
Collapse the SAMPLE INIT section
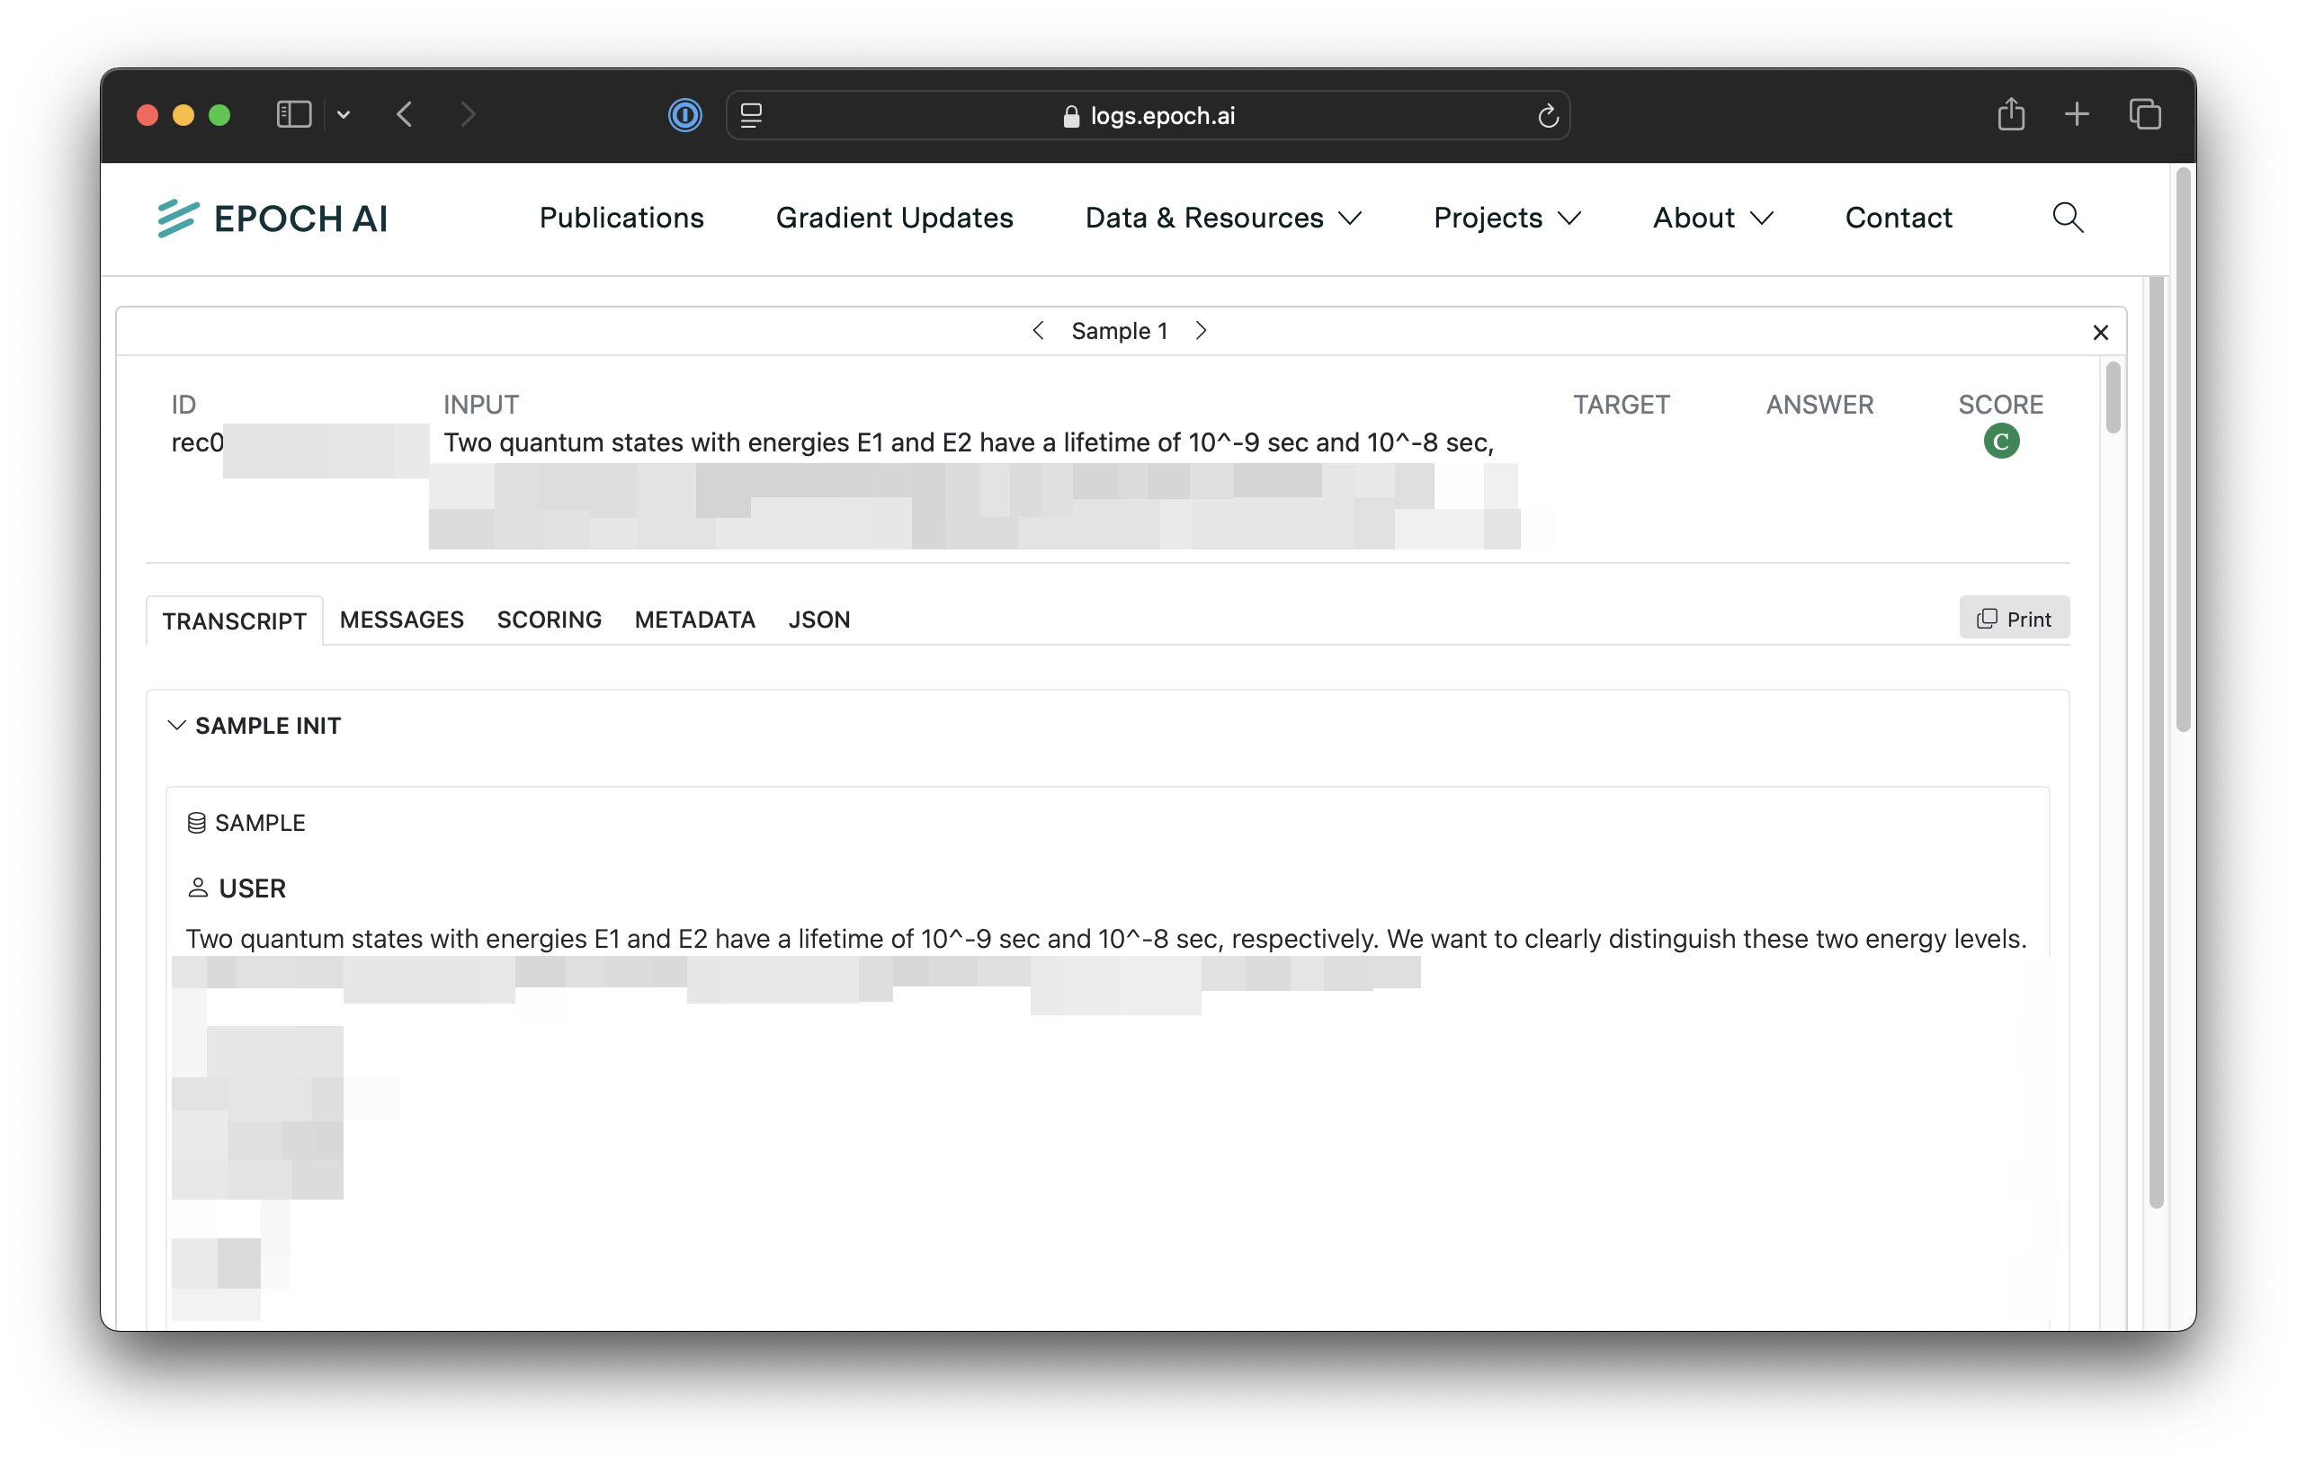point(176,726)
